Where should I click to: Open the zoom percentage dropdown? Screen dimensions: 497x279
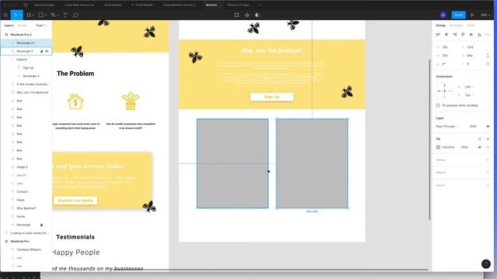point(485,15)
